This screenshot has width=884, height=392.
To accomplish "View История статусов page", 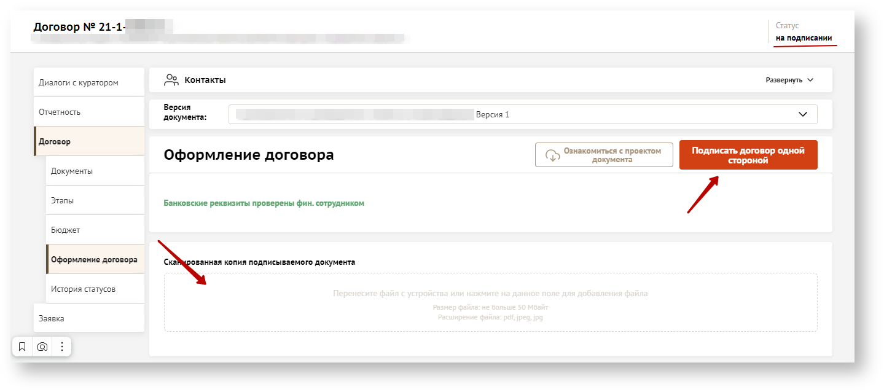I will [83, 289].
